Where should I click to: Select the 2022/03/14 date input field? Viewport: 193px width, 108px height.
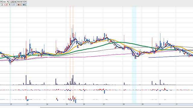pyautogui.click(x=21, y=2)
